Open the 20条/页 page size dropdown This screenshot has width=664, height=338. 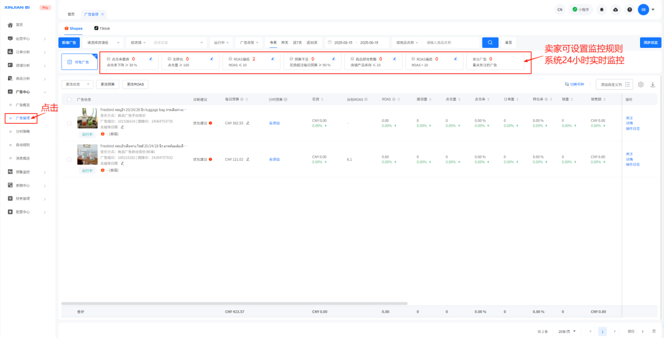click(567, 331)
